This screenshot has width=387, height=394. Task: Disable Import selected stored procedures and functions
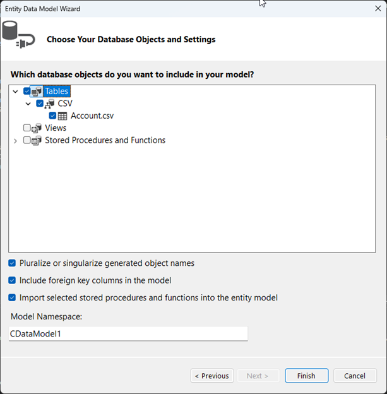(x=13, y=297)
